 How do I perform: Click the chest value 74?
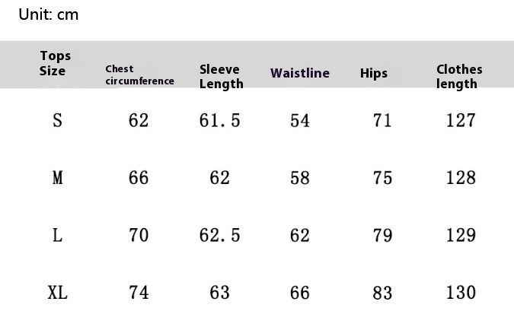tap(139, 293)
